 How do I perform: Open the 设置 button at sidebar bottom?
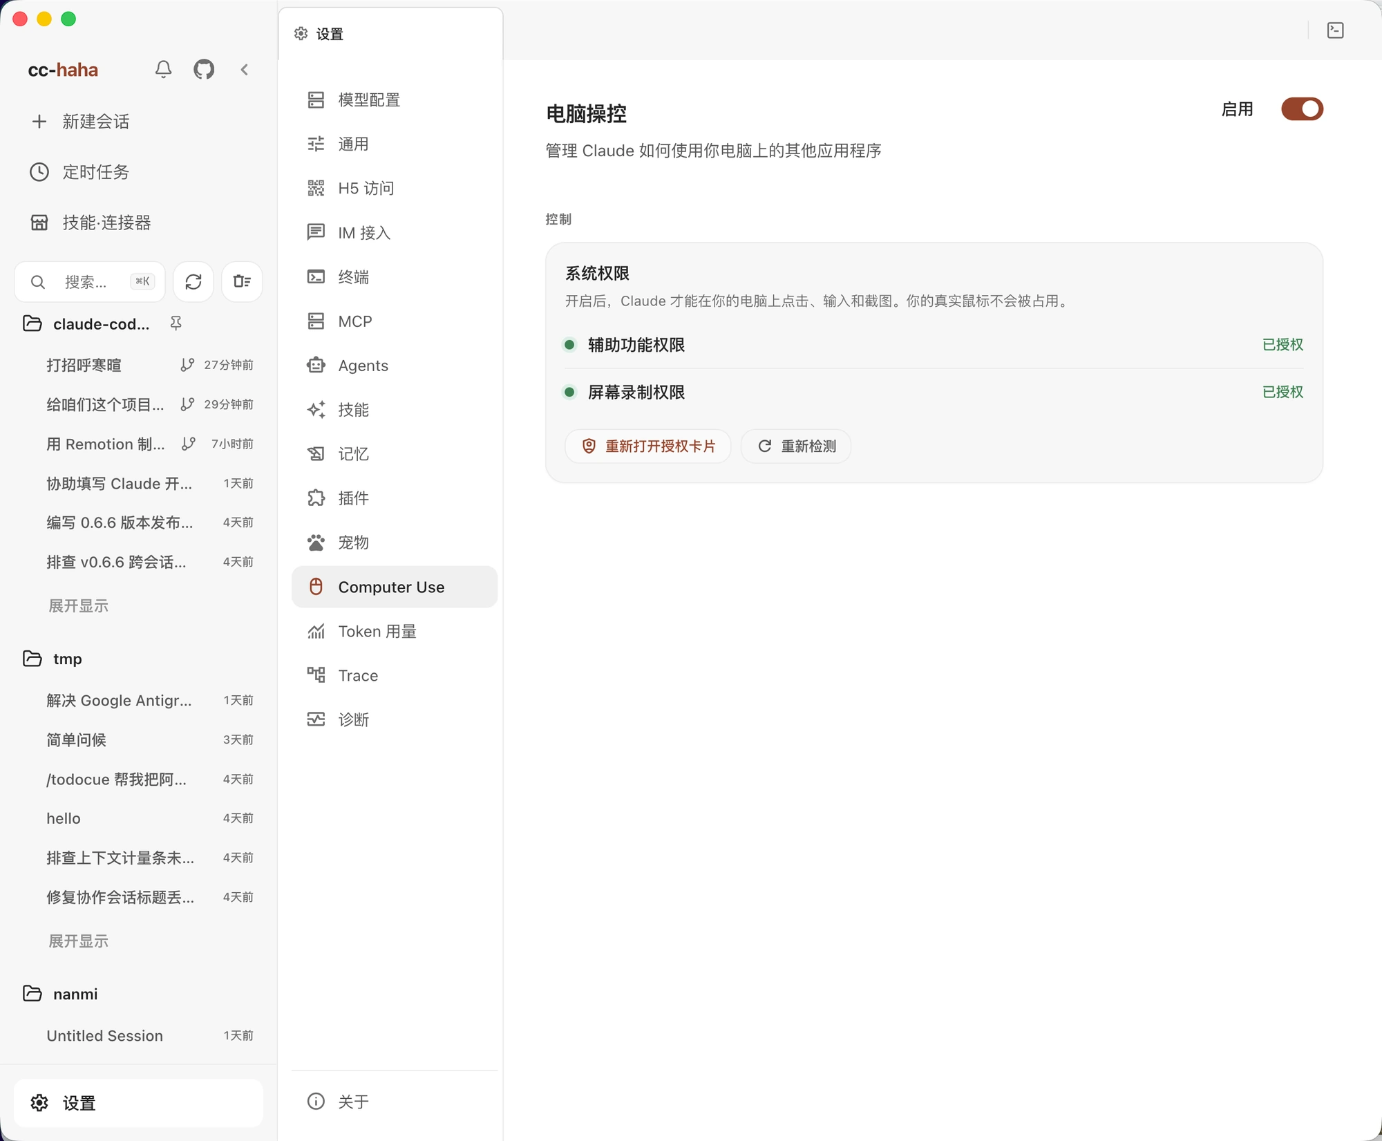[x=138, y=1103]
